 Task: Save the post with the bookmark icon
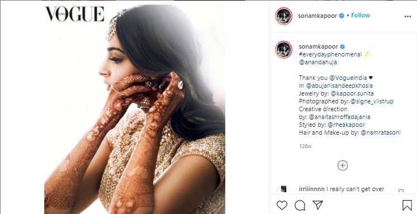[407, 205]
